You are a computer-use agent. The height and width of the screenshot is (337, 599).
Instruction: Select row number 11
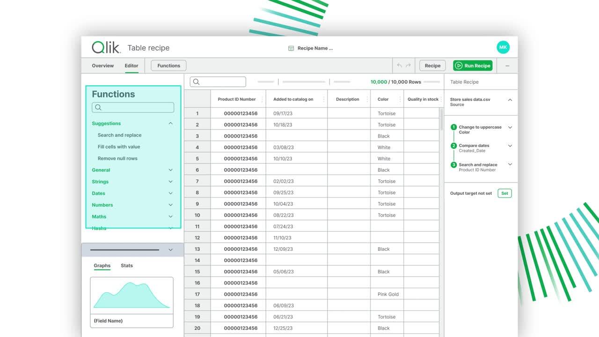coord(197,227)
